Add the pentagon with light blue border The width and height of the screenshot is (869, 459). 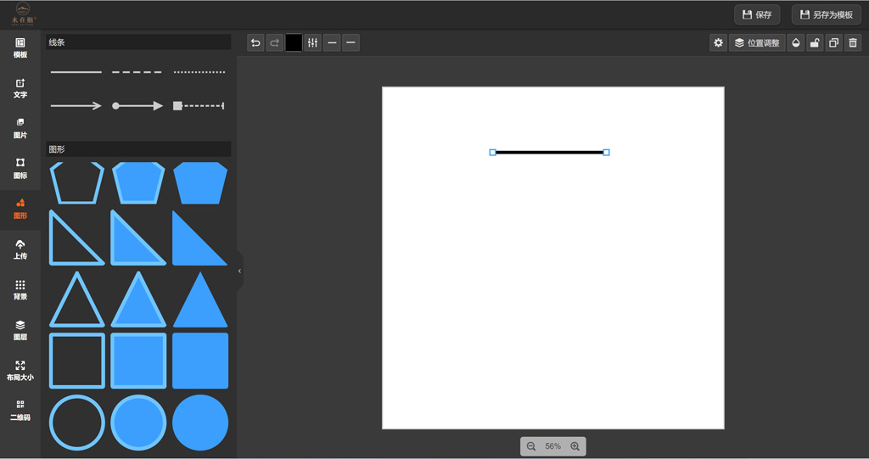(138, 183)
